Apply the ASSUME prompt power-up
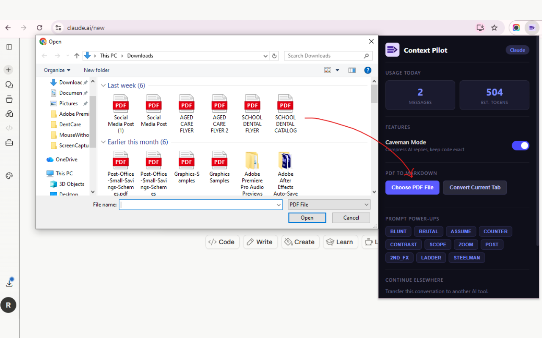Viewport: 542px width, 338px height. [x=461, y=232]
